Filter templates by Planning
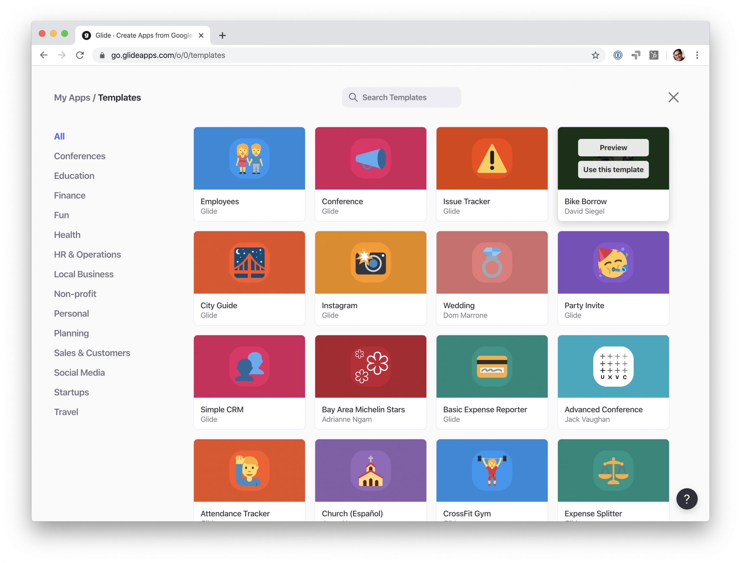 (71, 333)
